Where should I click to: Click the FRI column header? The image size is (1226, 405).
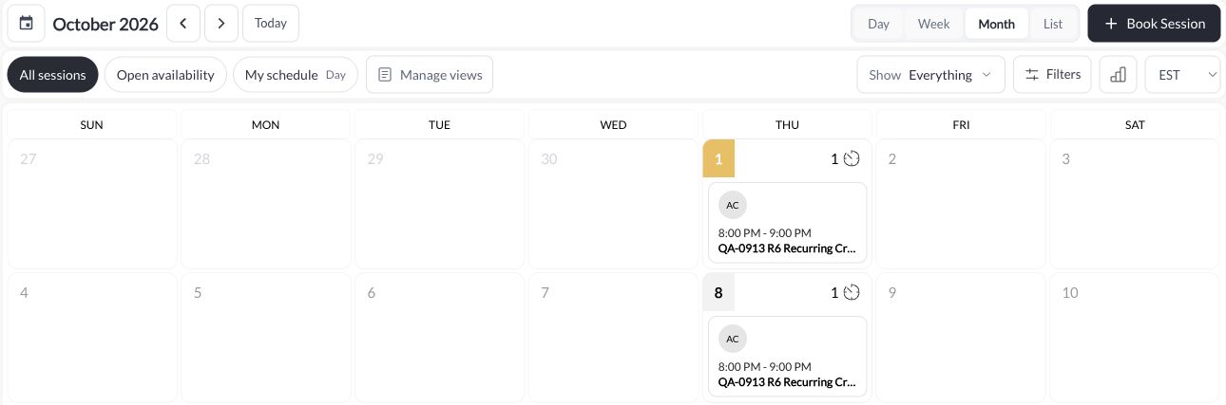(x=961, y=124)
